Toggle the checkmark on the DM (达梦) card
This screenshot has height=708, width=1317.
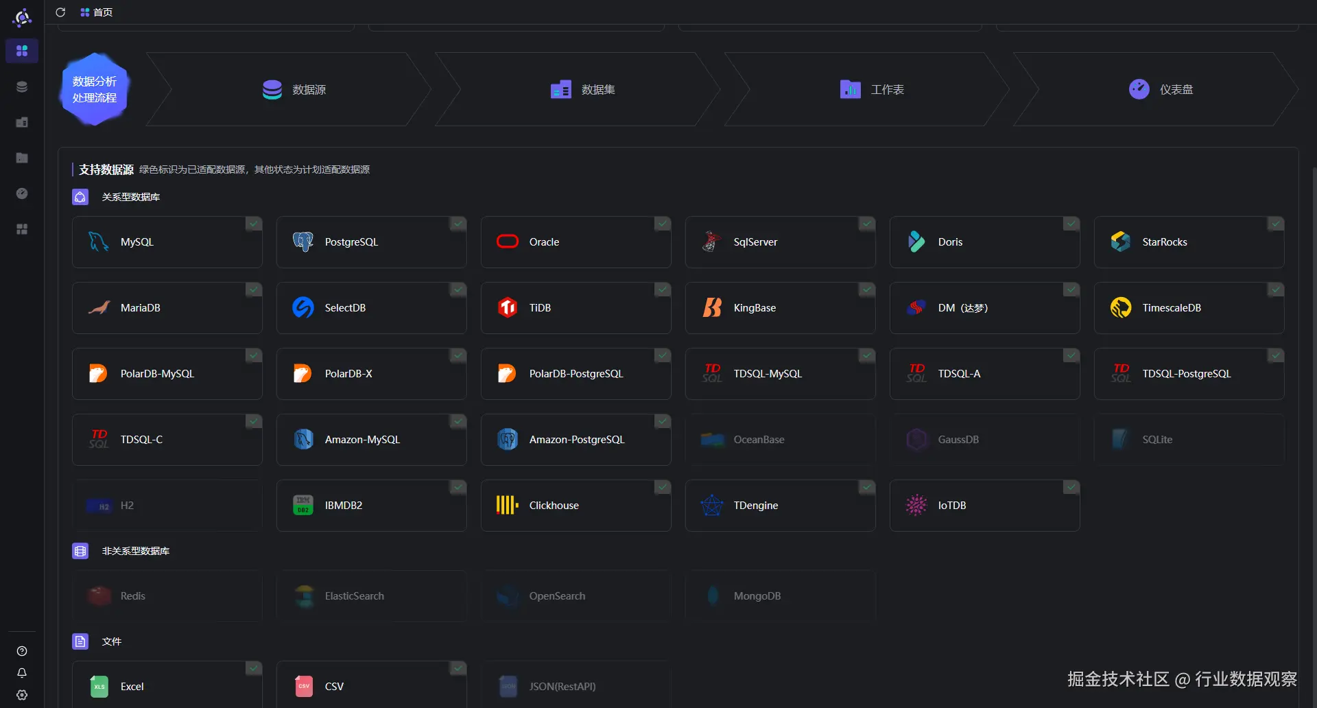pos(1071,290)
